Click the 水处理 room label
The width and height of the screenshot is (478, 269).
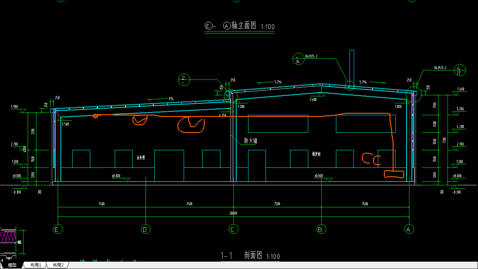click(141, 158)
